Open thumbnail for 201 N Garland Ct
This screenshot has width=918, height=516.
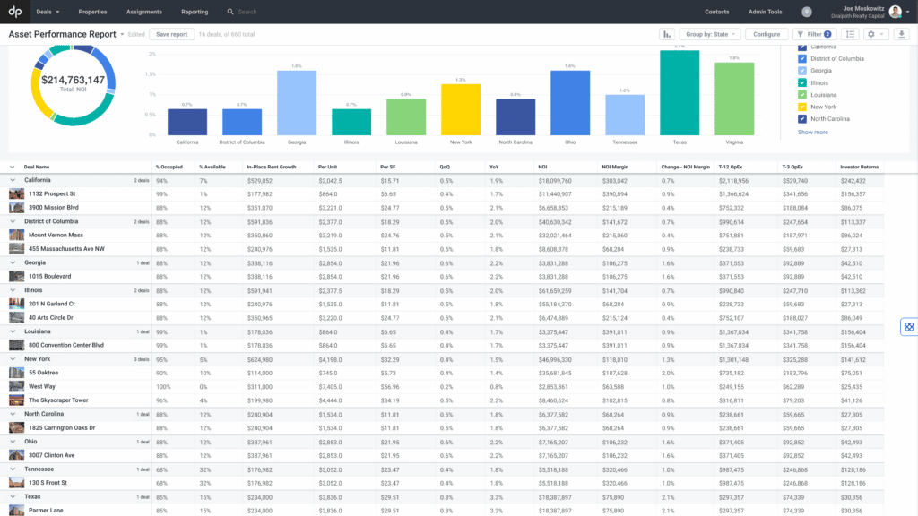[x=16, y=304]
